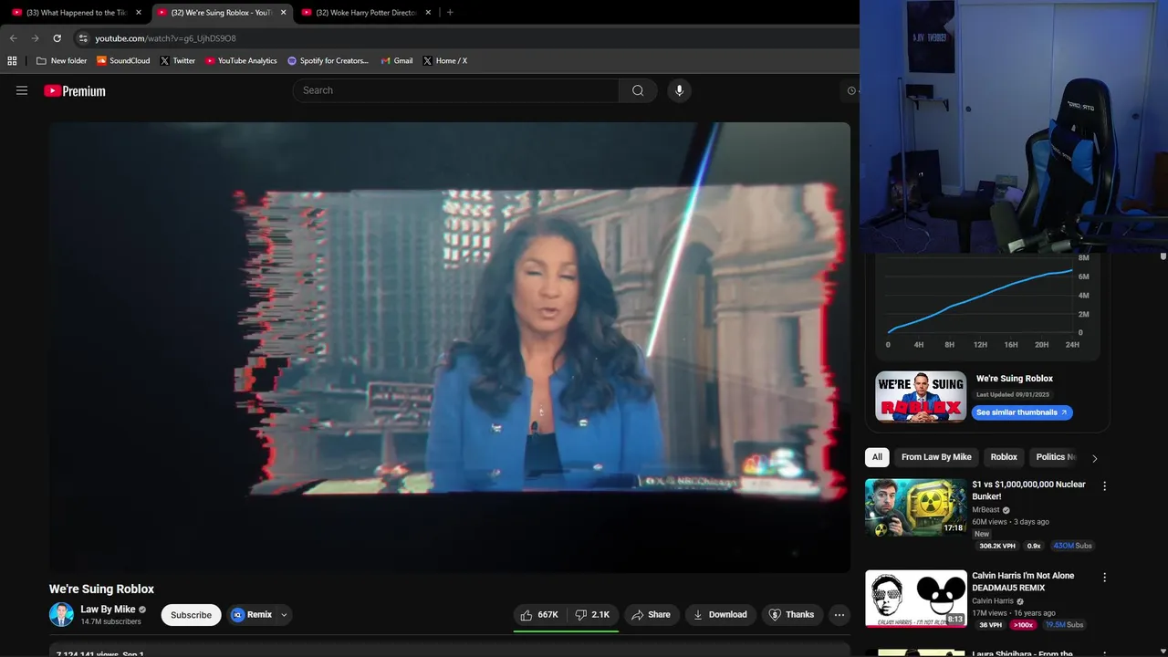Open Calvin Harris I'm Not Alone Remix title
This screenshot has height=657, width=1168.
(1023, 581)
